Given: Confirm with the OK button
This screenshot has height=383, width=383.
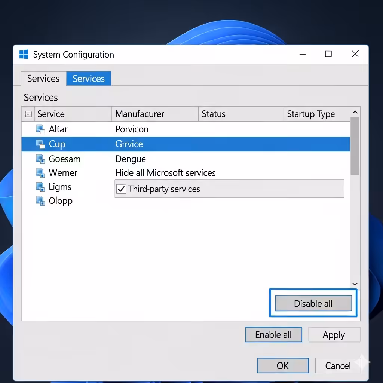Looking at the screenshot, I should (x=283, y=365).
